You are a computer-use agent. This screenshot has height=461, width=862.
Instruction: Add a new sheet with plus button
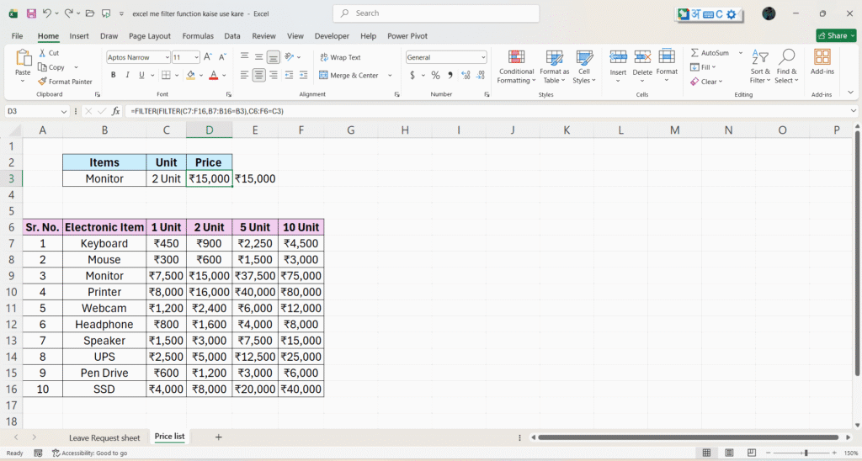click(218, 437)
